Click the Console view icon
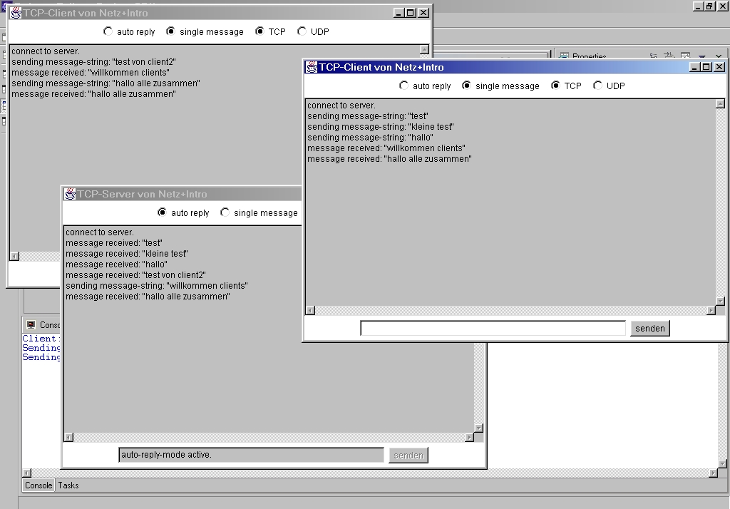 click(31, 325)
